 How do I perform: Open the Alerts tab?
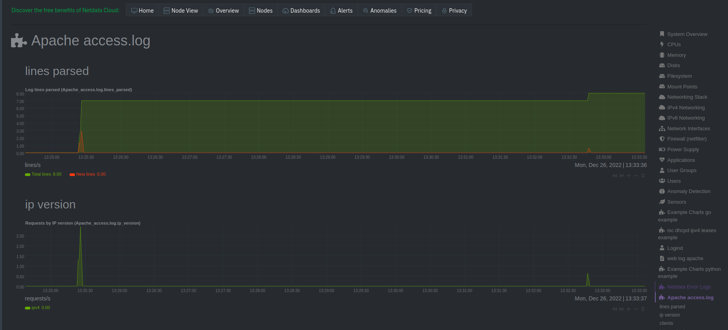click(x=341, y=10)
